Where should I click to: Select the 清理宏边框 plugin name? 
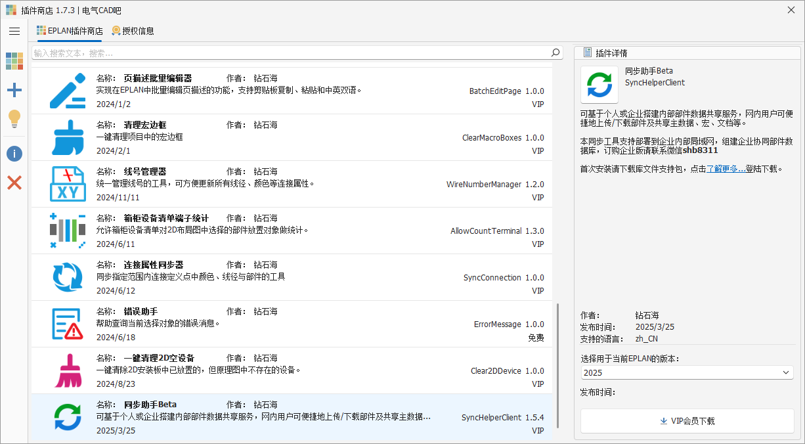[145, 125]
